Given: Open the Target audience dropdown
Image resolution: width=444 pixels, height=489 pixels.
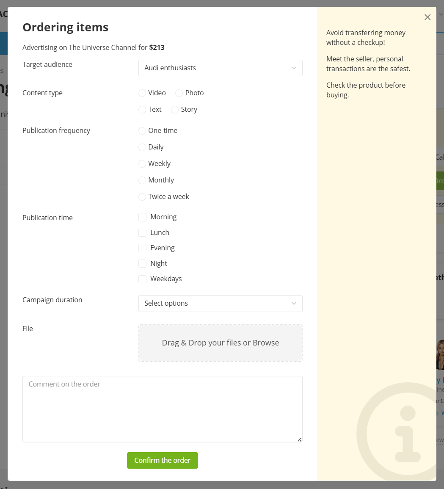Looking at the screenshot, I should [220, 68].
